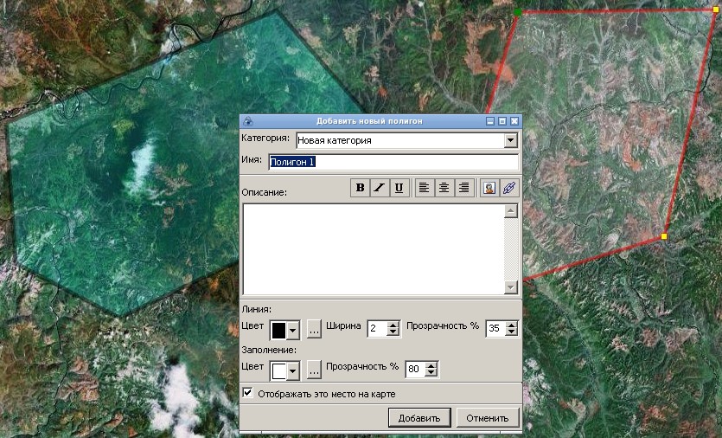Open custom fill color picker (…) button
The image size is (722, 438).
point(314,369)
